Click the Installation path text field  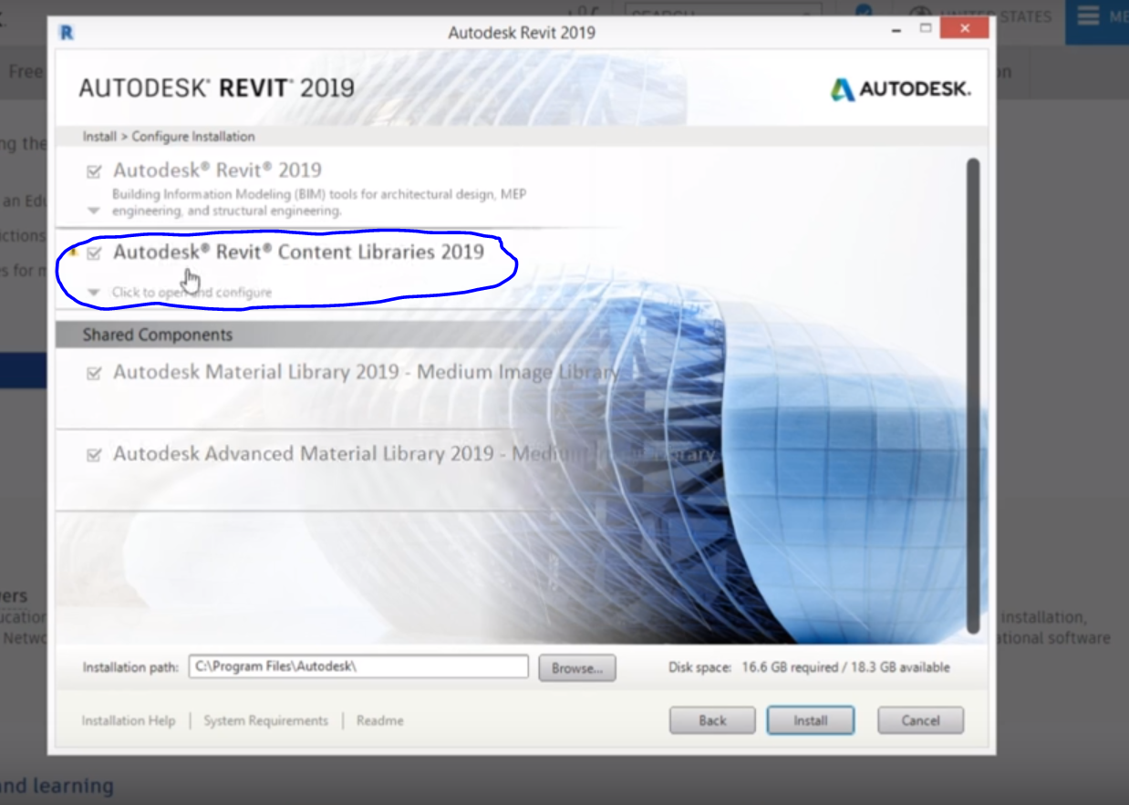358,666
